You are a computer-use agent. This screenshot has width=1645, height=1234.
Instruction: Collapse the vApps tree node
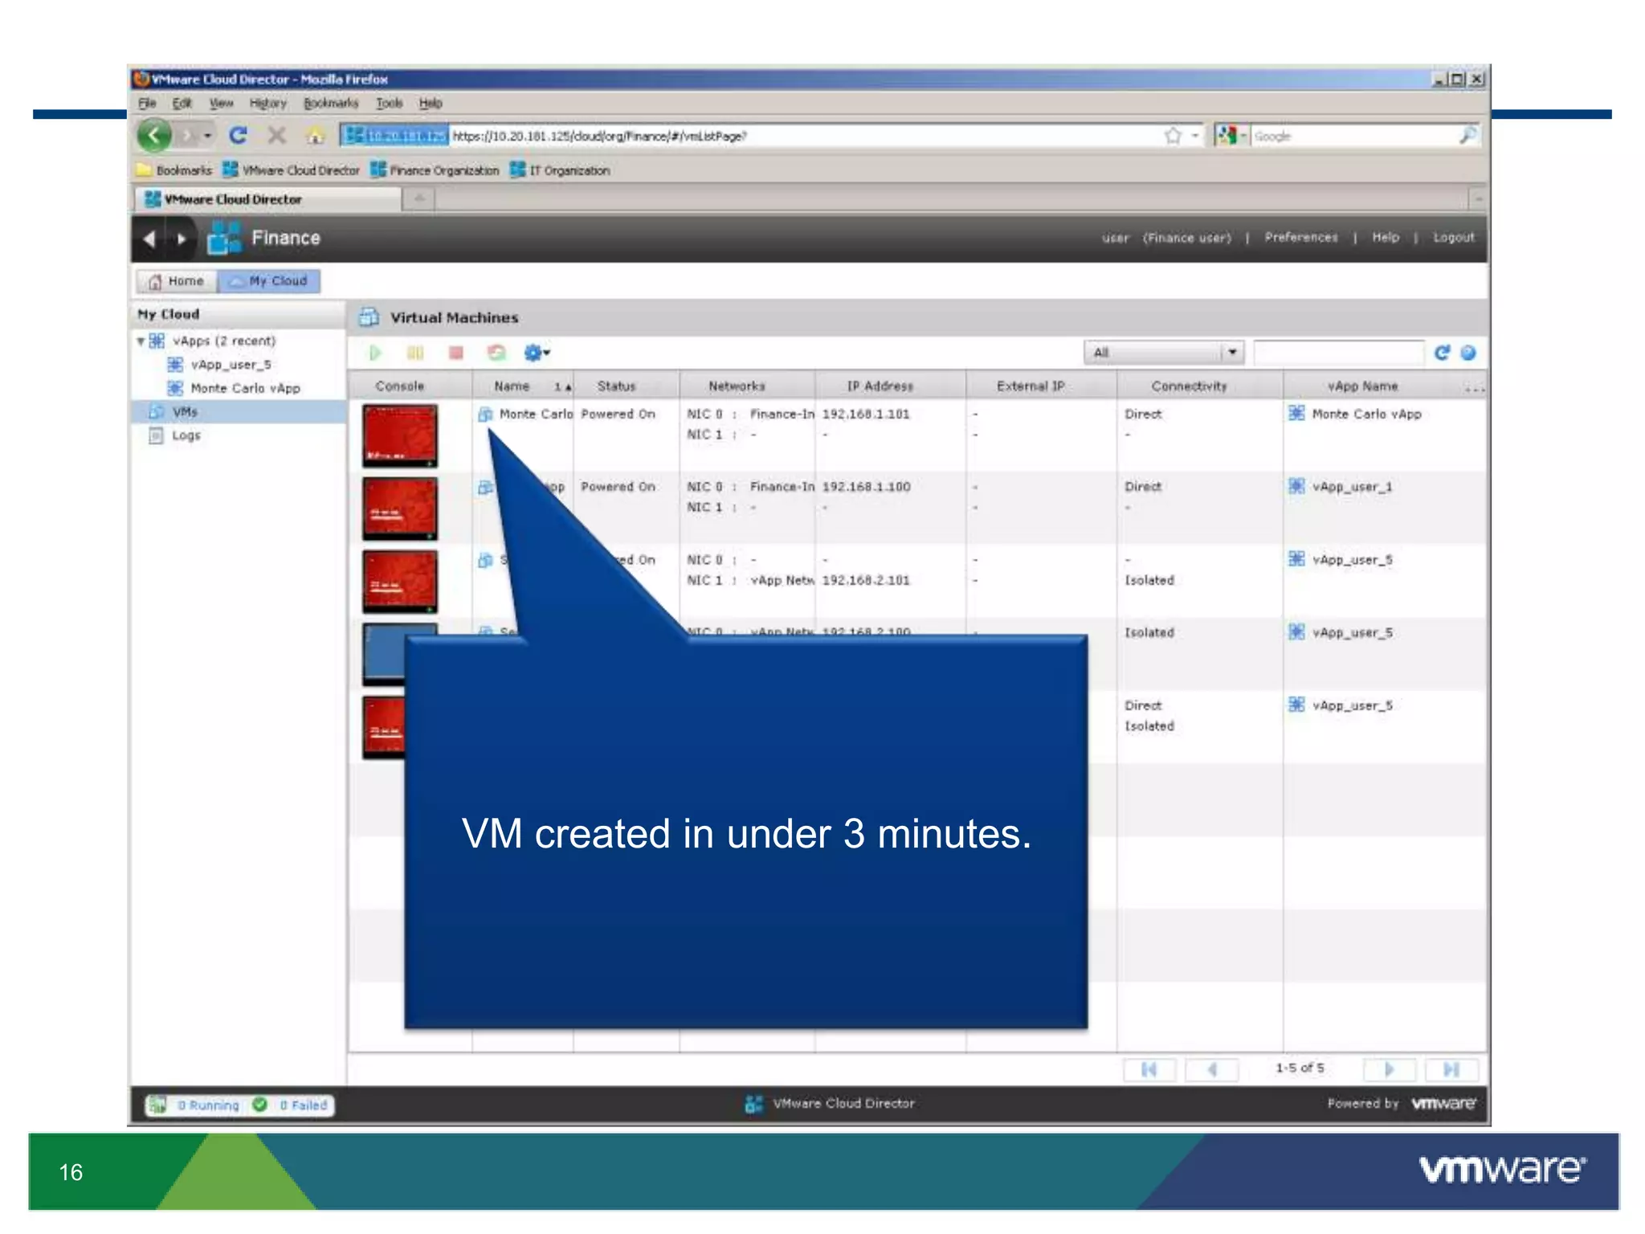pos(141,341)
